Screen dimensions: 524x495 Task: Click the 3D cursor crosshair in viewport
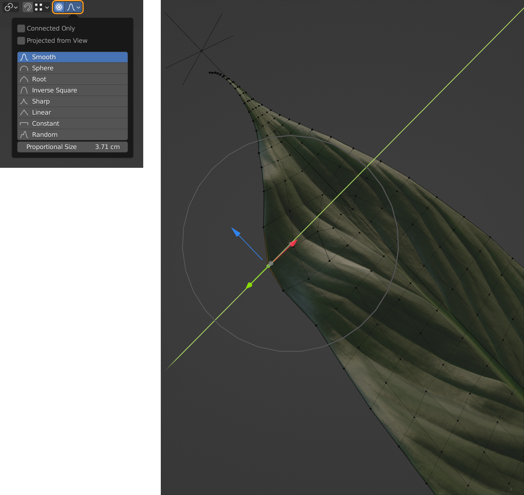[x=201, y=50]
